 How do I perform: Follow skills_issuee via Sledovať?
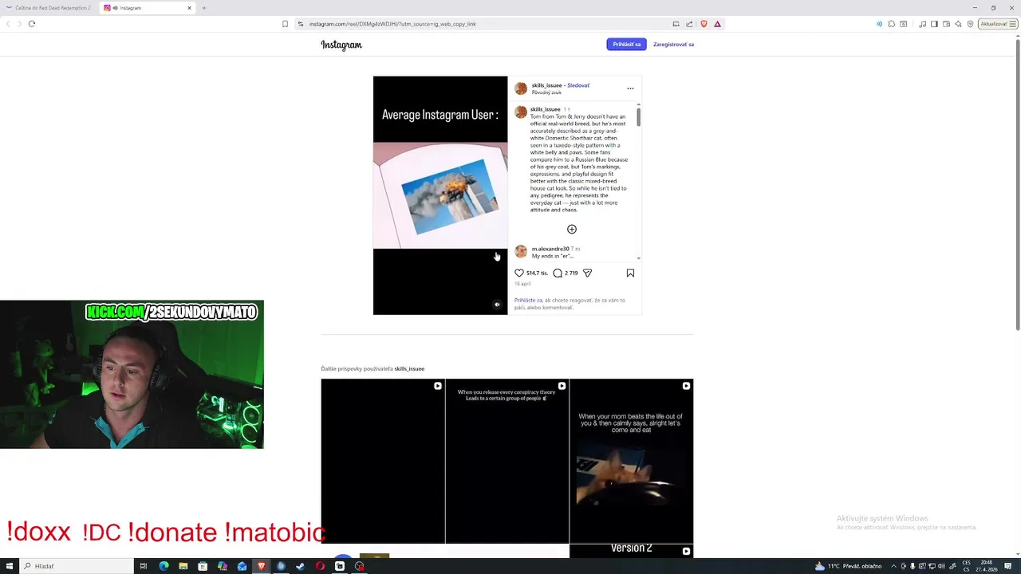point(578,85)
